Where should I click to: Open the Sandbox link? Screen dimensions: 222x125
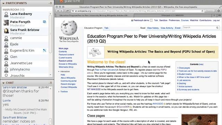163,20
